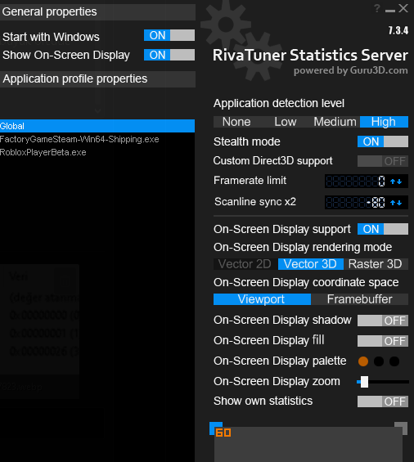Open the second OSD palette color
414x462 pixels.
379,361
